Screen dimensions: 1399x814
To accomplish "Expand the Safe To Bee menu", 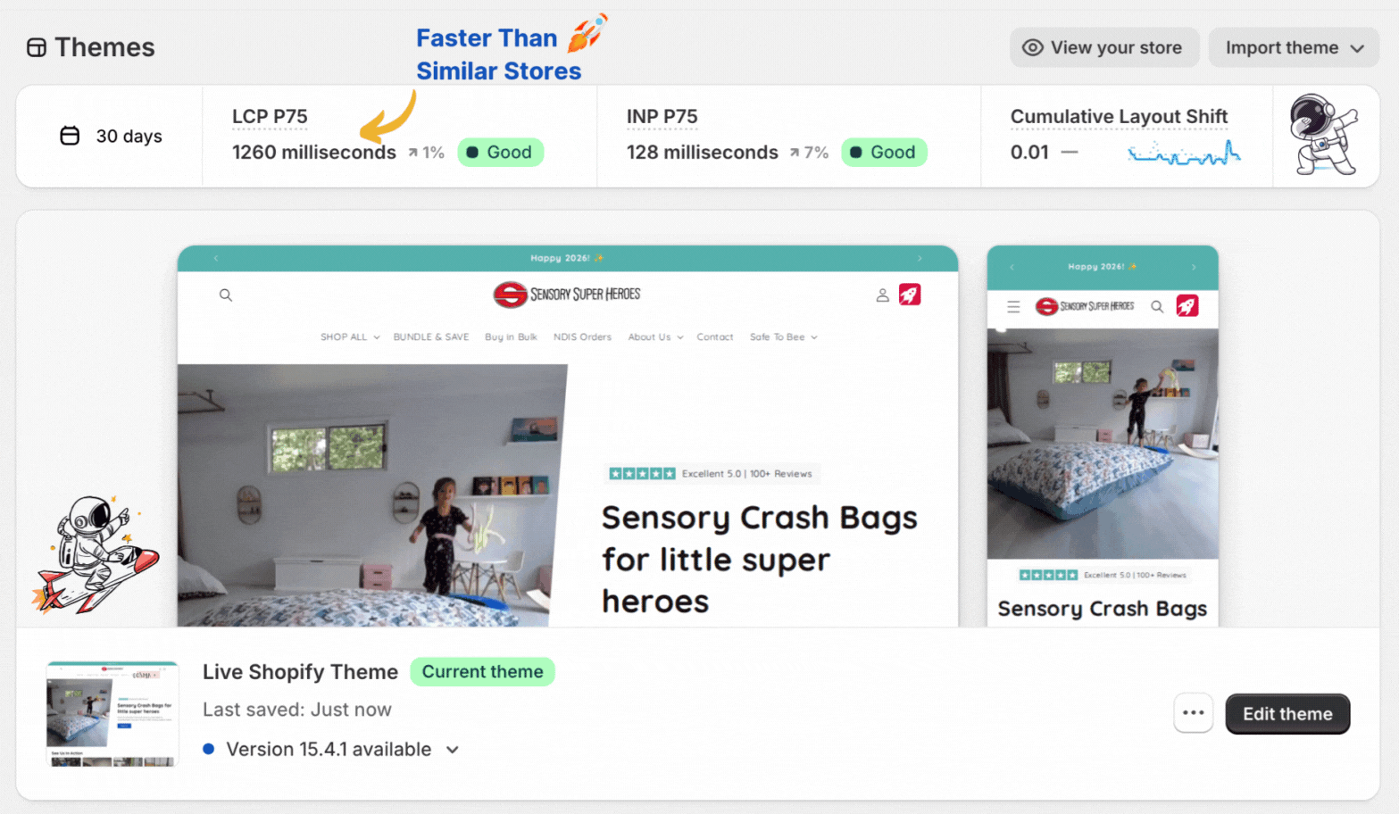I will point(784,337).
